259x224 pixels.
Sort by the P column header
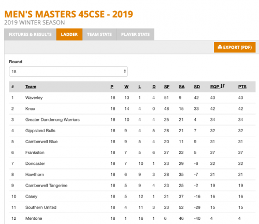coord(112,87)
